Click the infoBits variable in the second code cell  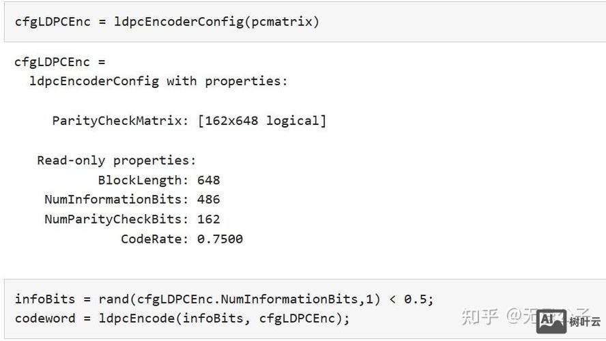click(x=41, y=299)
